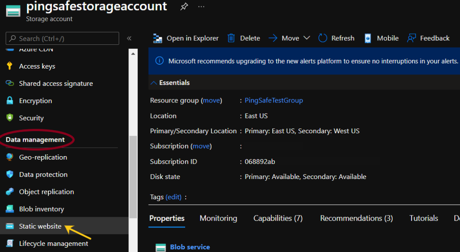Pin the storage account to dashboard
Screen dimensions: 460x252
(x=184, y=7)
